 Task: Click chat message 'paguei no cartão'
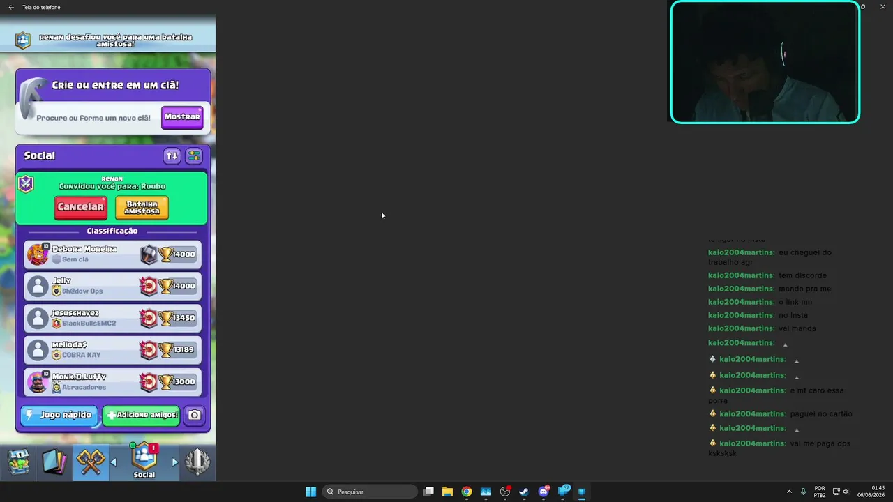[x=821, y=414]
